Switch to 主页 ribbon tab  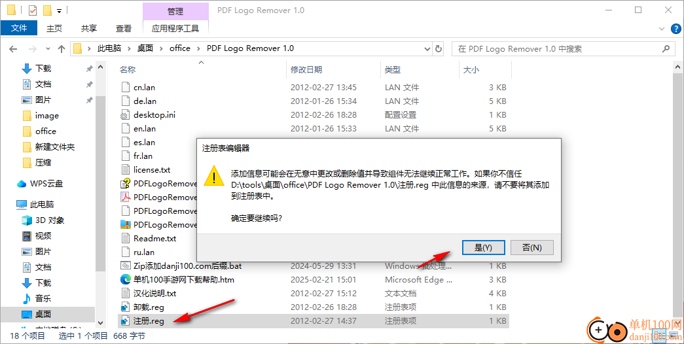(54, 28)
